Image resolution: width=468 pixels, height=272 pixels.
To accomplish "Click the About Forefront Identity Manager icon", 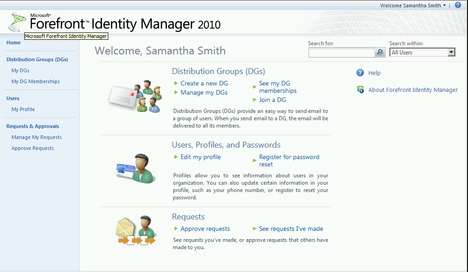I will coord(361,90).
